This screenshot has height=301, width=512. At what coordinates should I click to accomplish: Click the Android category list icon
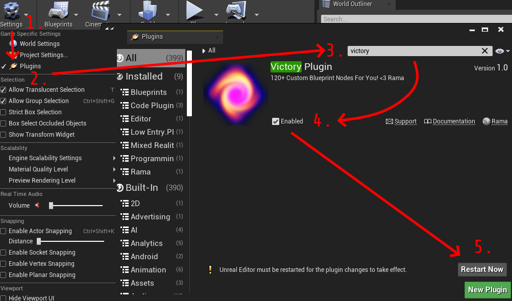(x=125, y=257)
